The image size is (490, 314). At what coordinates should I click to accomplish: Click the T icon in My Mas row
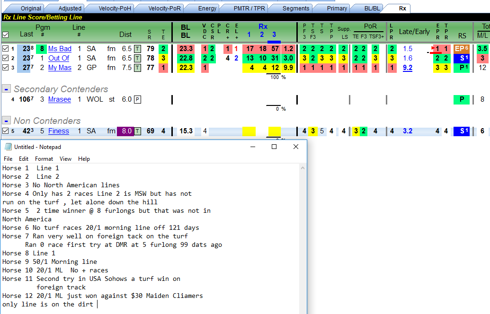coord(137,68)
